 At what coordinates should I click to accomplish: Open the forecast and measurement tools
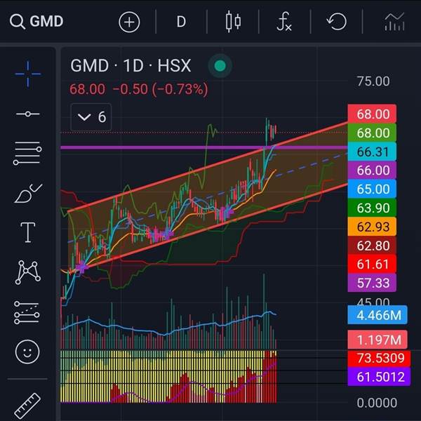[x=27, y=312]
